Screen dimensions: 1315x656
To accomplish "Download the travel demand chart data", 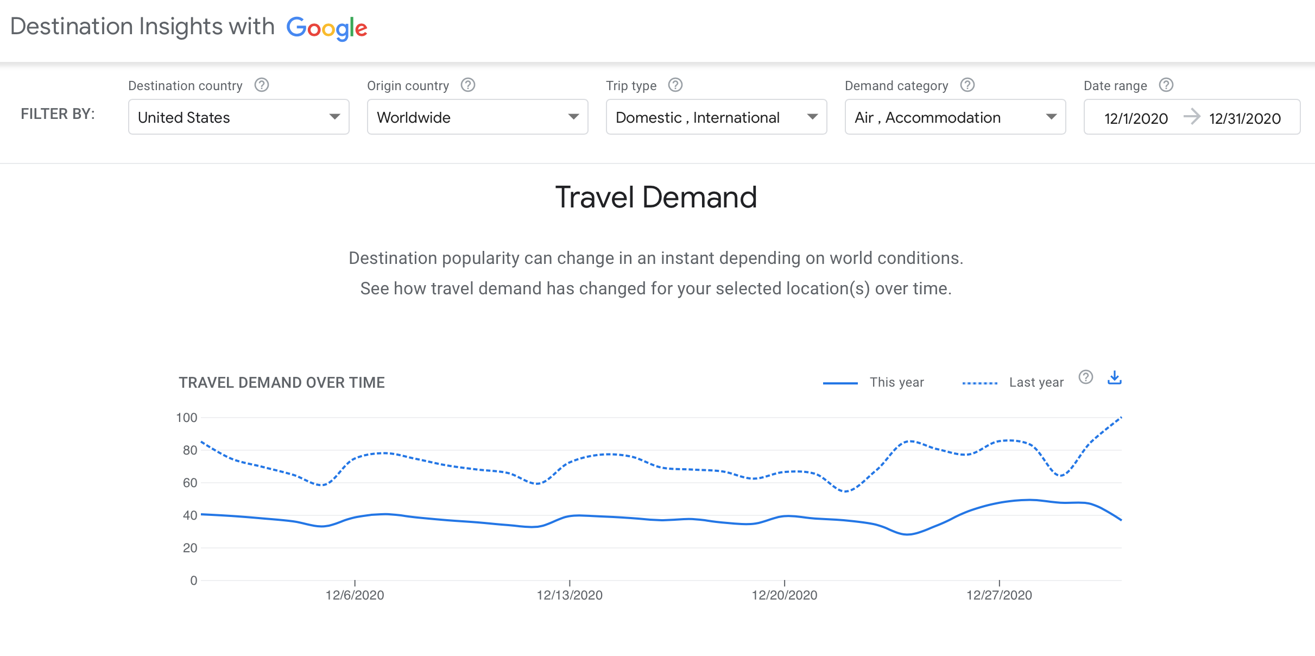I will pyautogui.click(x=1115, y=377).
